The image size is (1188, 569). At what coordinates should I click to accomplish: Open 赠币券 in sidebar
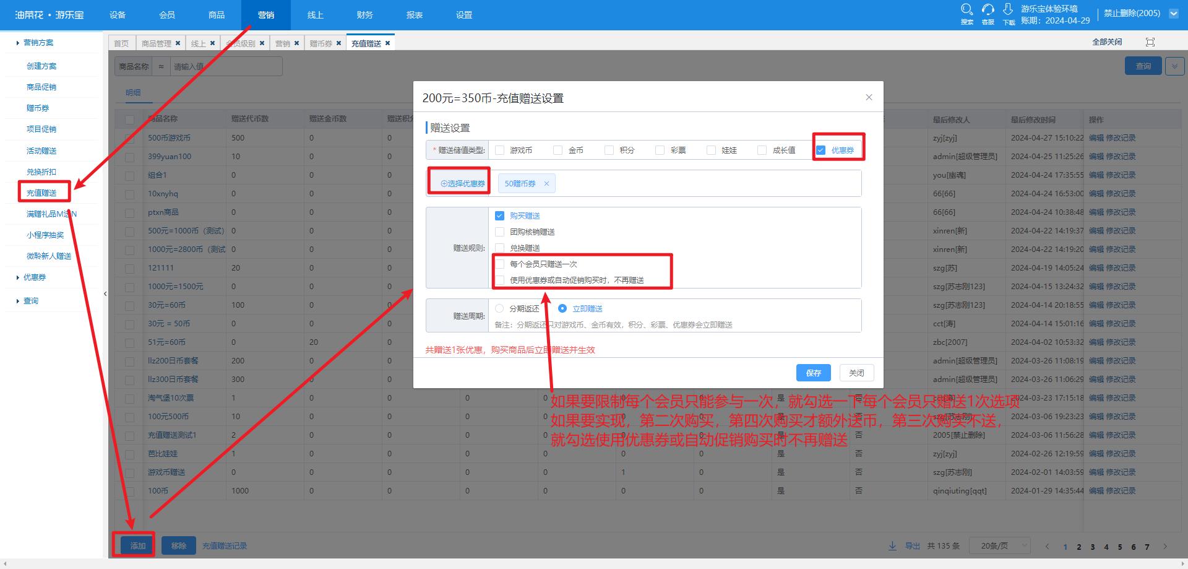click(38, 108)
